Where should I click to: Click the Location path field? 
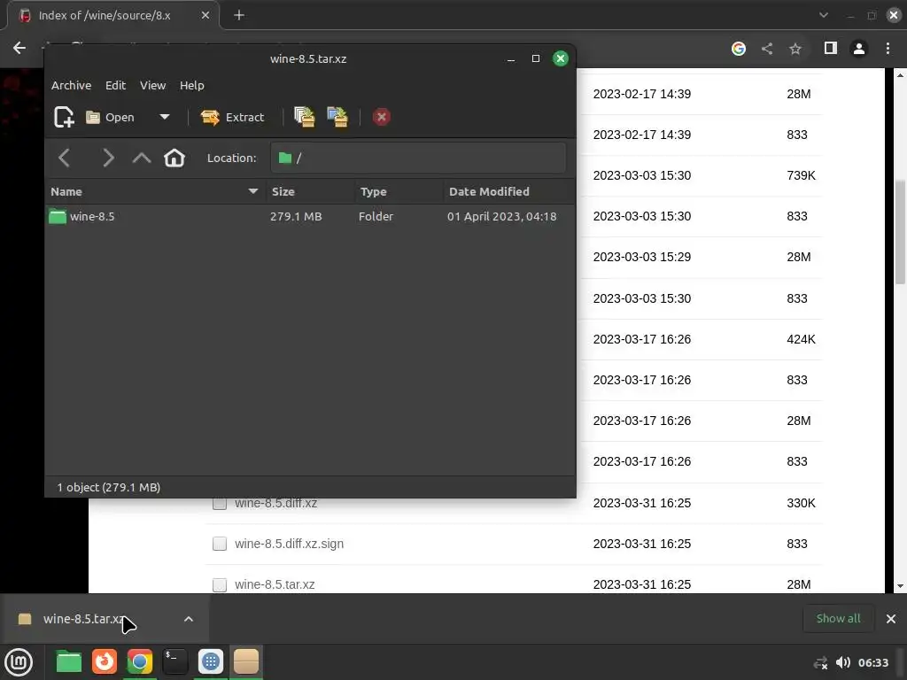click(x=418, y=158)
